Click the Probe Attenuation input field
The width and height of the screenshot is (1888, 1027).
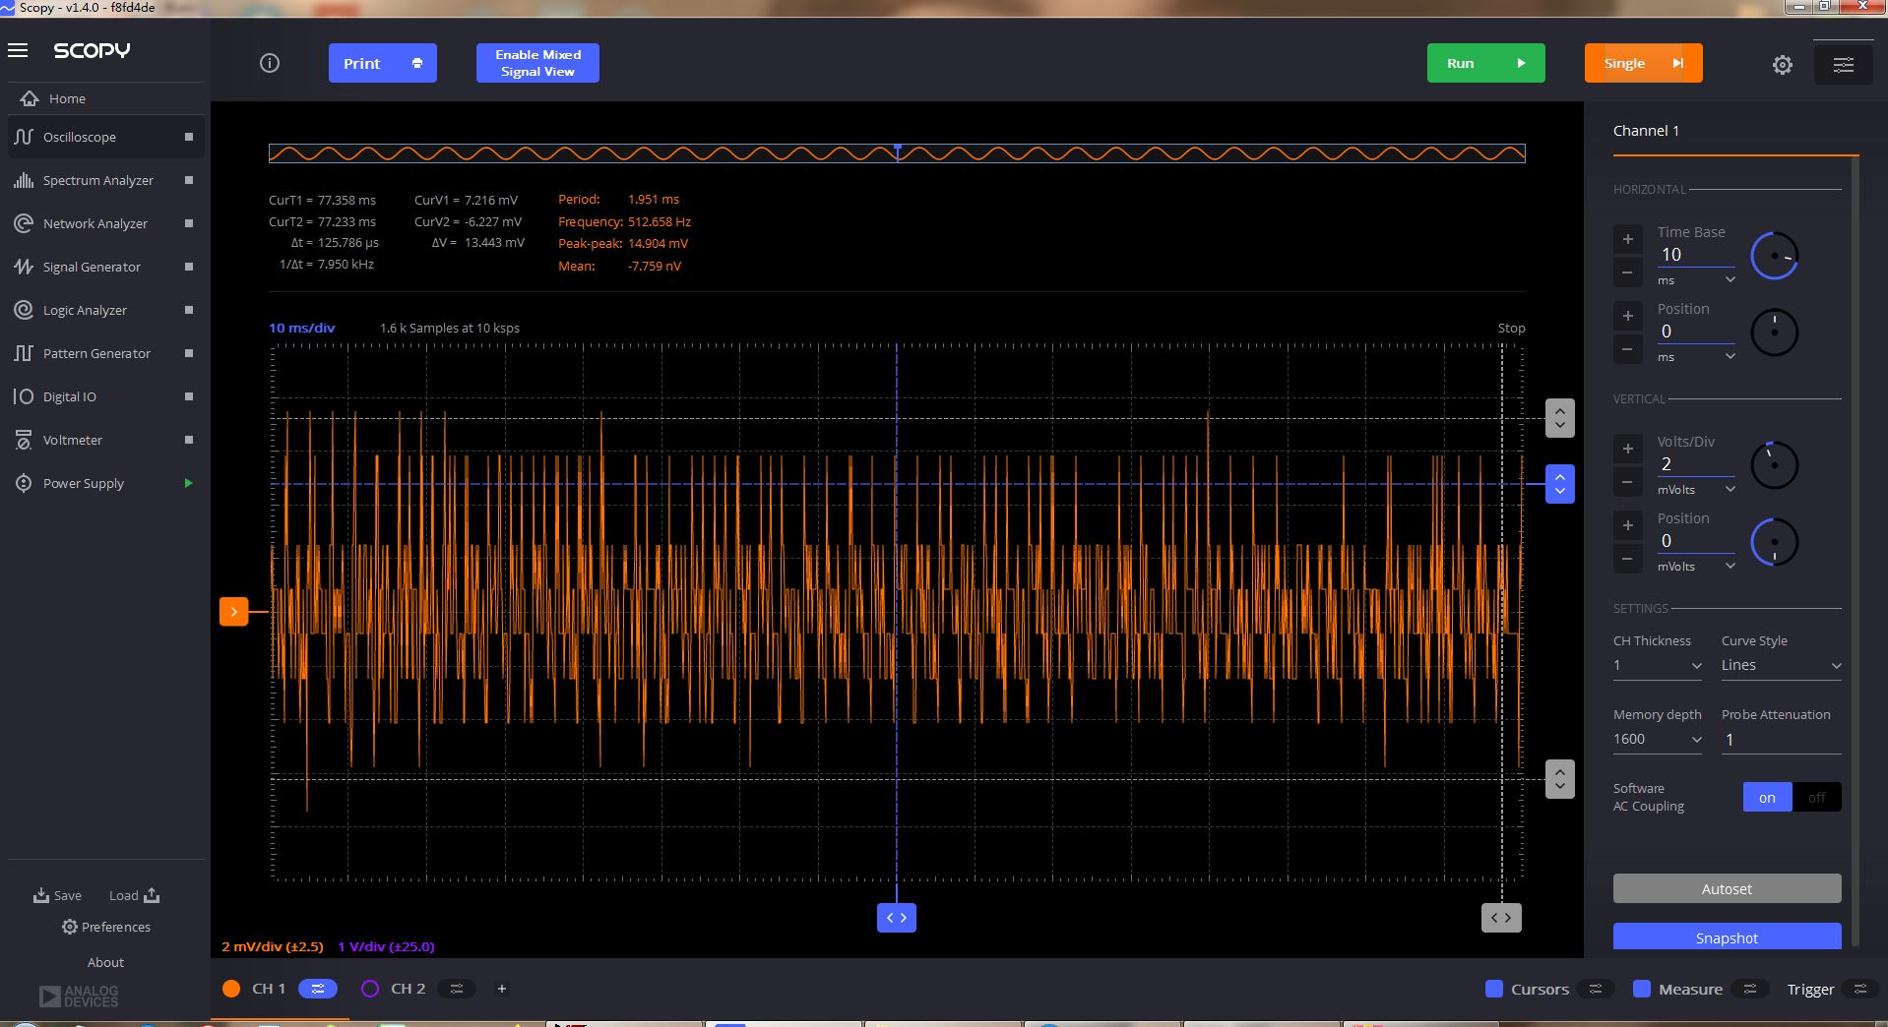tap(1780, 740)
